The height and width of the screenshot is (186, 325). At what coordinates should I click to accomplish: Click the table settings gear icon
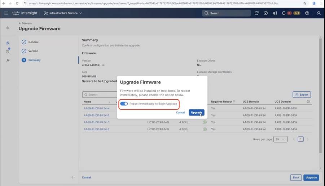pos(308,101)
